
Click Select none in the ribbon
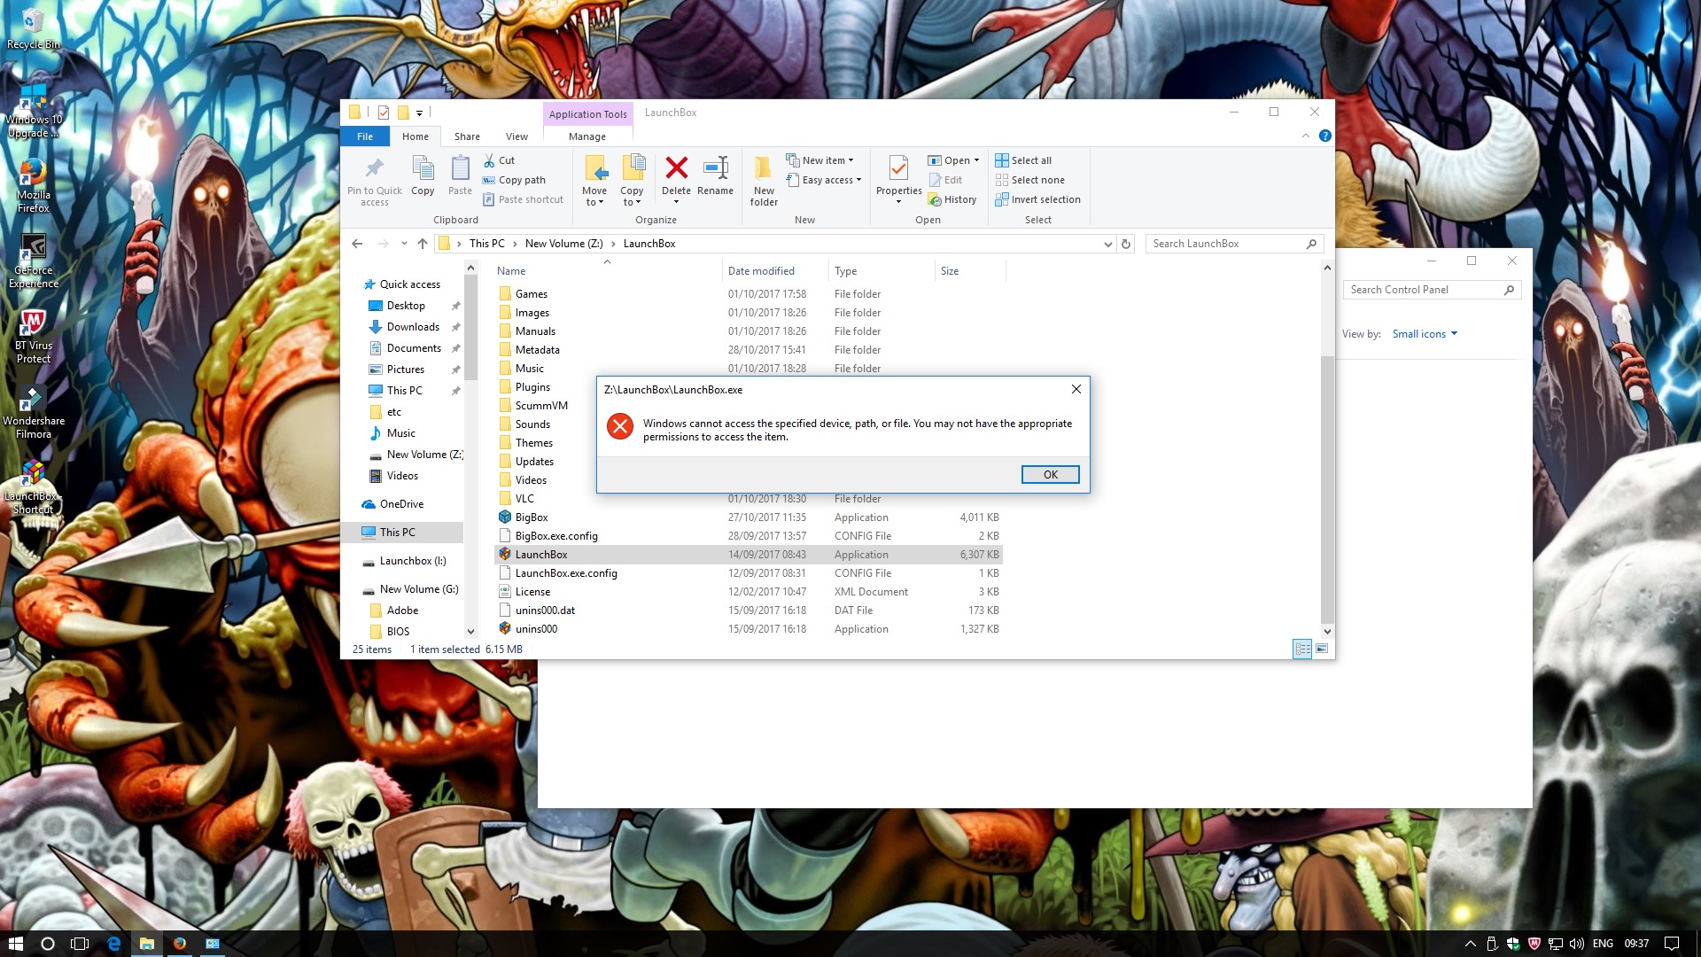pyautogui.click(x=1029, y=180)
